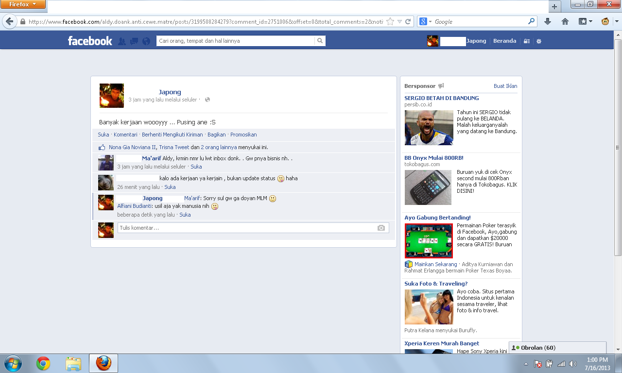Open Alfiani Budianti profile link
Viewport: 622px width, 373px height.
[x=135, y=206]
